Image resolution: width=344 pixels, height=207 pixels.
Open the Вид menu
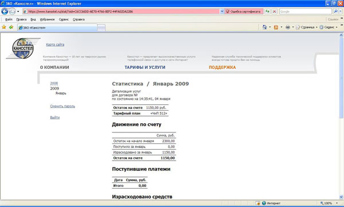click(x=33, y=19)
